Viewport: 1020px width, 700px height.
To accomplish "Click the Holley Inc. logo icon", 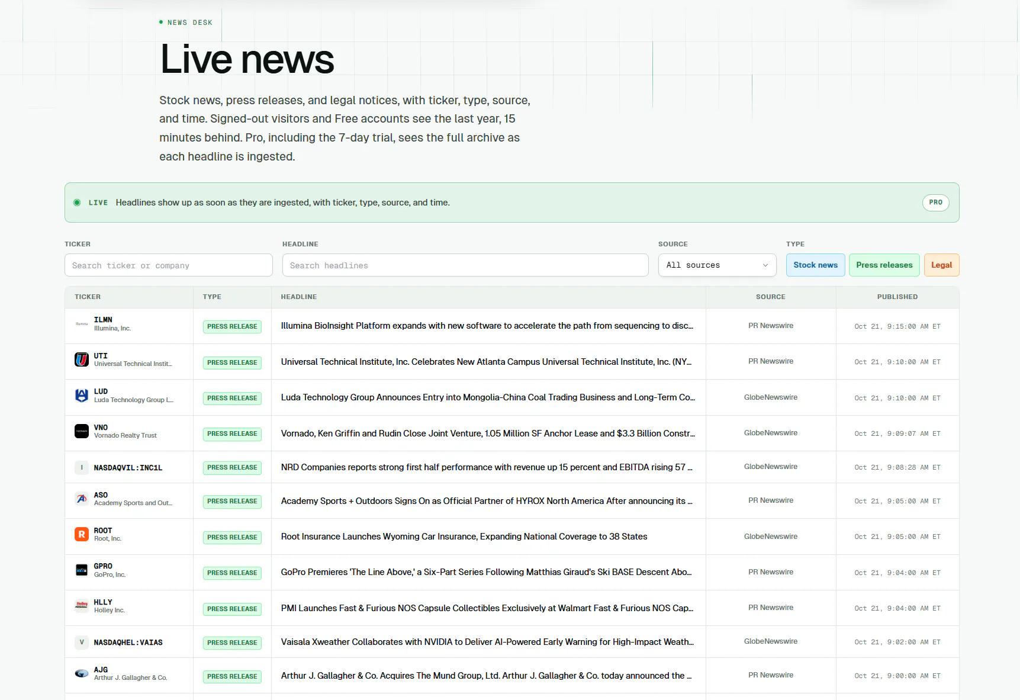I will [x=82, y=605].
